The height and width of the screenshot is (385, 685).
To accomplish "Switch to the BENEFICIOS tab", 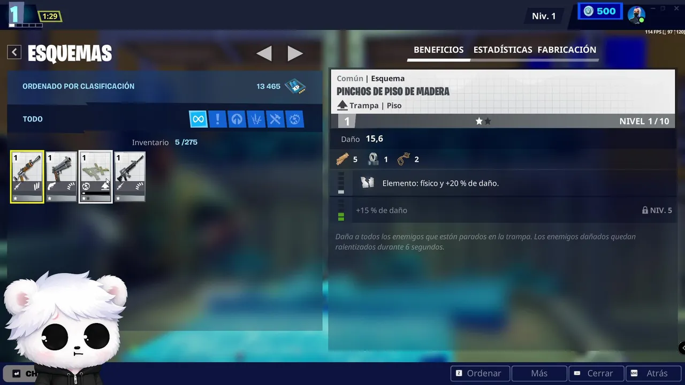I will tap(438, 50).
